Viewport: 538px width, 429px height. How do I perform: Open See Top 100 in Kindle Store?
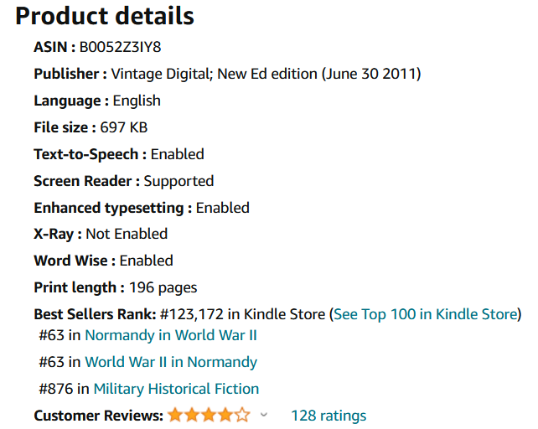coord(426,315)
